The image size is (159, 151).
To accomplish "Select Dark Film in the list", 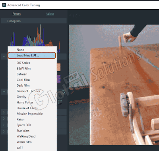I will pos(32,85).
